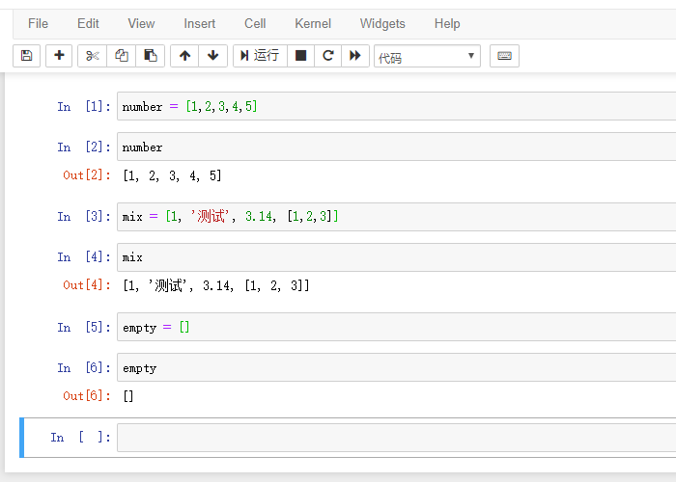Open the Cell menu
Viewport: 676px width, 482px height.
pyautogui.click(x=255, y=23)
